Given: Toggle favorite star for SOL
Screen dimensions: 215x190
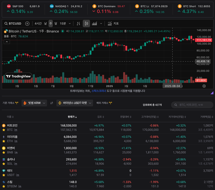Looking at the screenshot, I should 4,164.
